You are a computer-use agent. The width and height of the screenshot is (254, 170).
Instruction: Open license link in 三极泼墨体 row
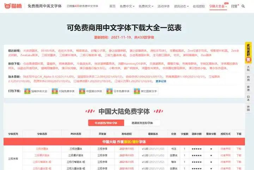(x=225, y=149)
